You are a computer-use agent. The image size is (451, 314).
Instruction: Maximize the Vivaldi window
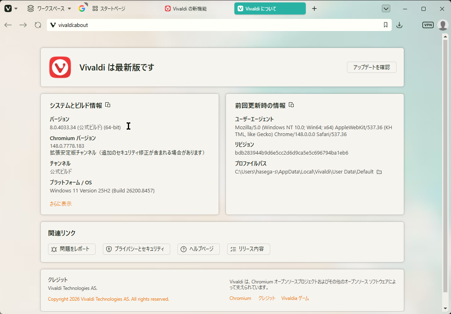(x=424, y=8)
